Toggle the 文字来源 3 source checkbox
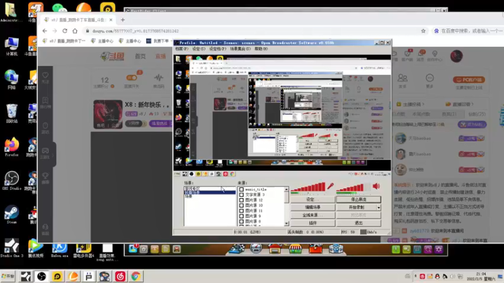 pyautogui.click(x=241, y=195)
